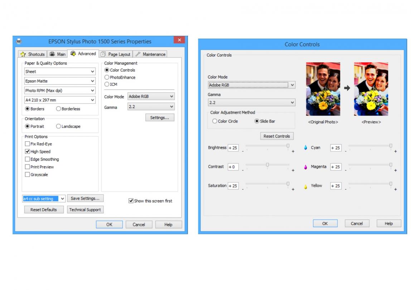Open Color Mode dropdown in Color Controls dialog

[252, 85]
